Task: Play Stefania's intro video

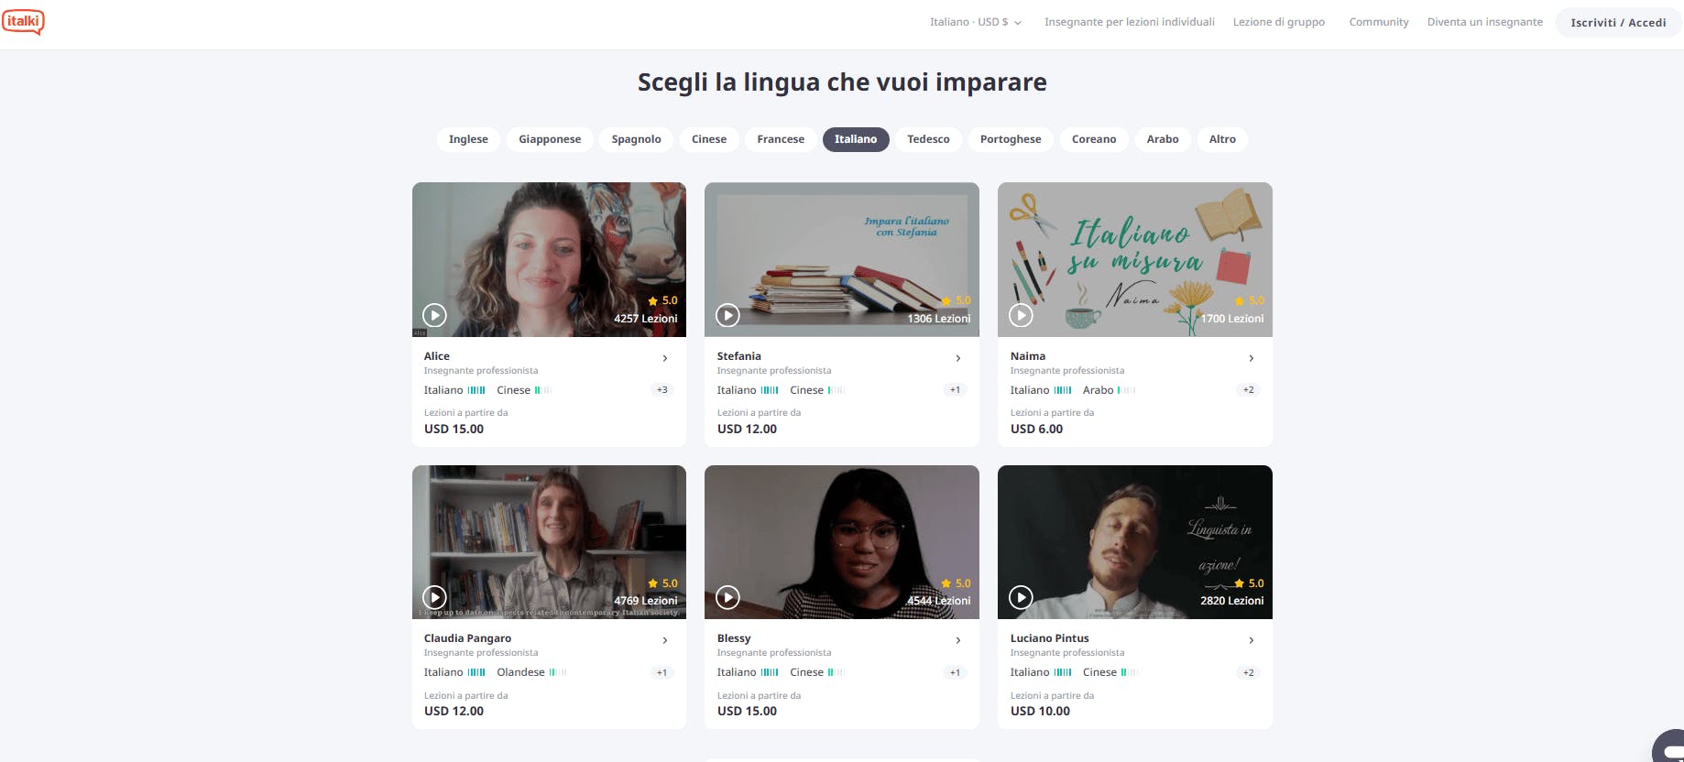Action: (x=727, y=315)
